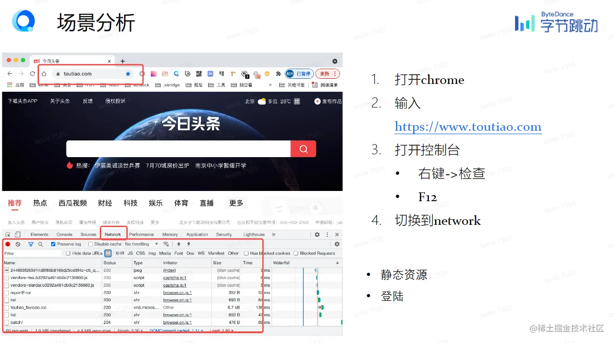614x343 pixels.
Task: Select the All filter type
Action: (108, 253)
